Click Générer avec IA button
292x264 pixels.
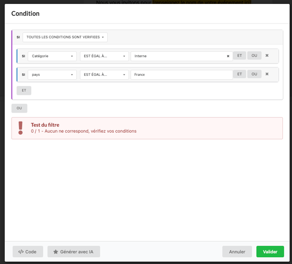pos(74,252)
